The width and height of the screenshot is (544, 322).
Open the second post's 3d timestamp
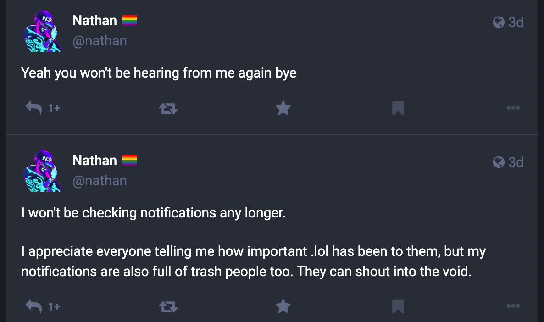pyautogui.click(x=516, y=162)
